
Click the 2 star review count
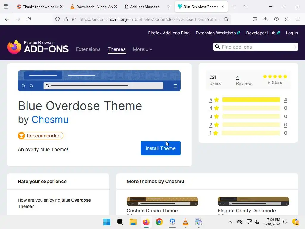point(286,125)
